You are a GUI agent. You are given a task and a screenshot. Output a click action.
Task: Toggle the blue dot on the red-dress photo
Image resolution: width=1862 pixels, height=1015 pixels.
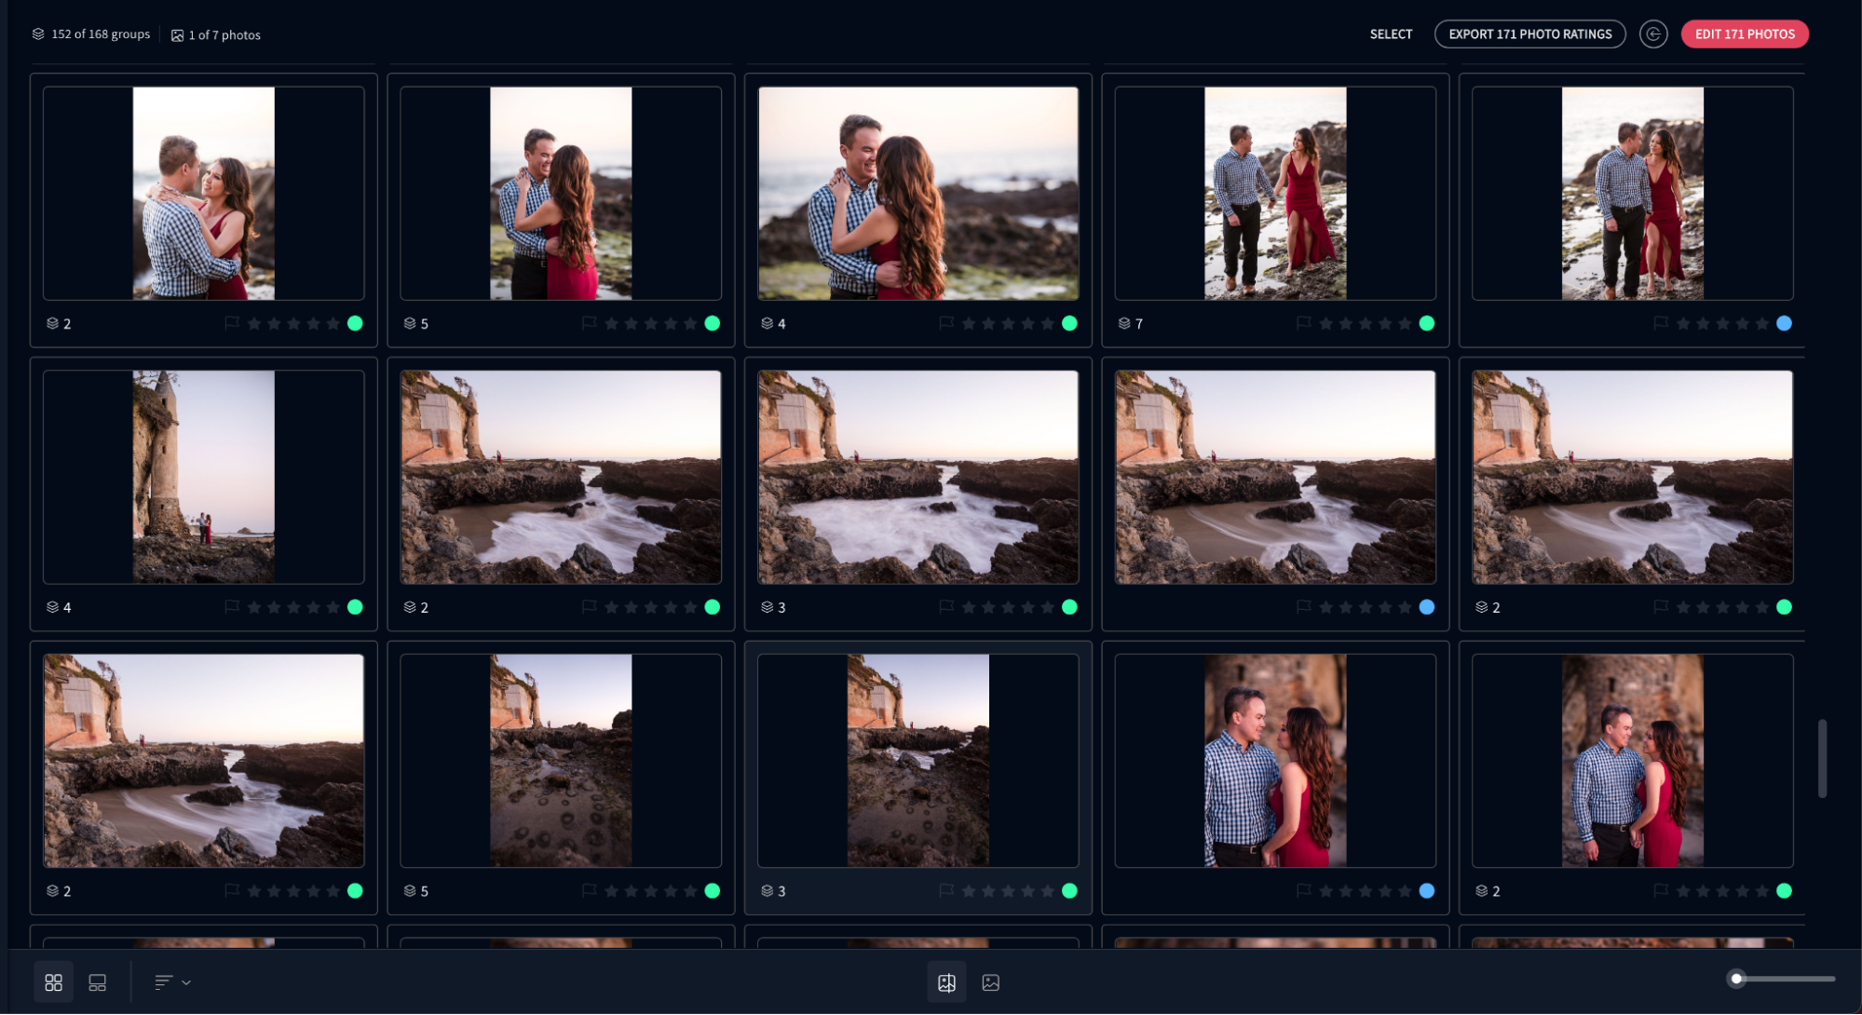pyautogui.click(x=1783, y=323)
